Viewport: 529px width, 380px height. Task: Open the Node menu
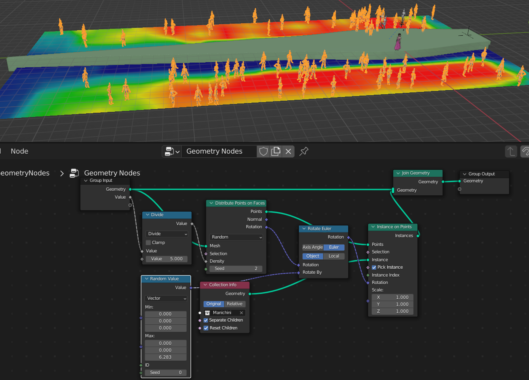19,151
